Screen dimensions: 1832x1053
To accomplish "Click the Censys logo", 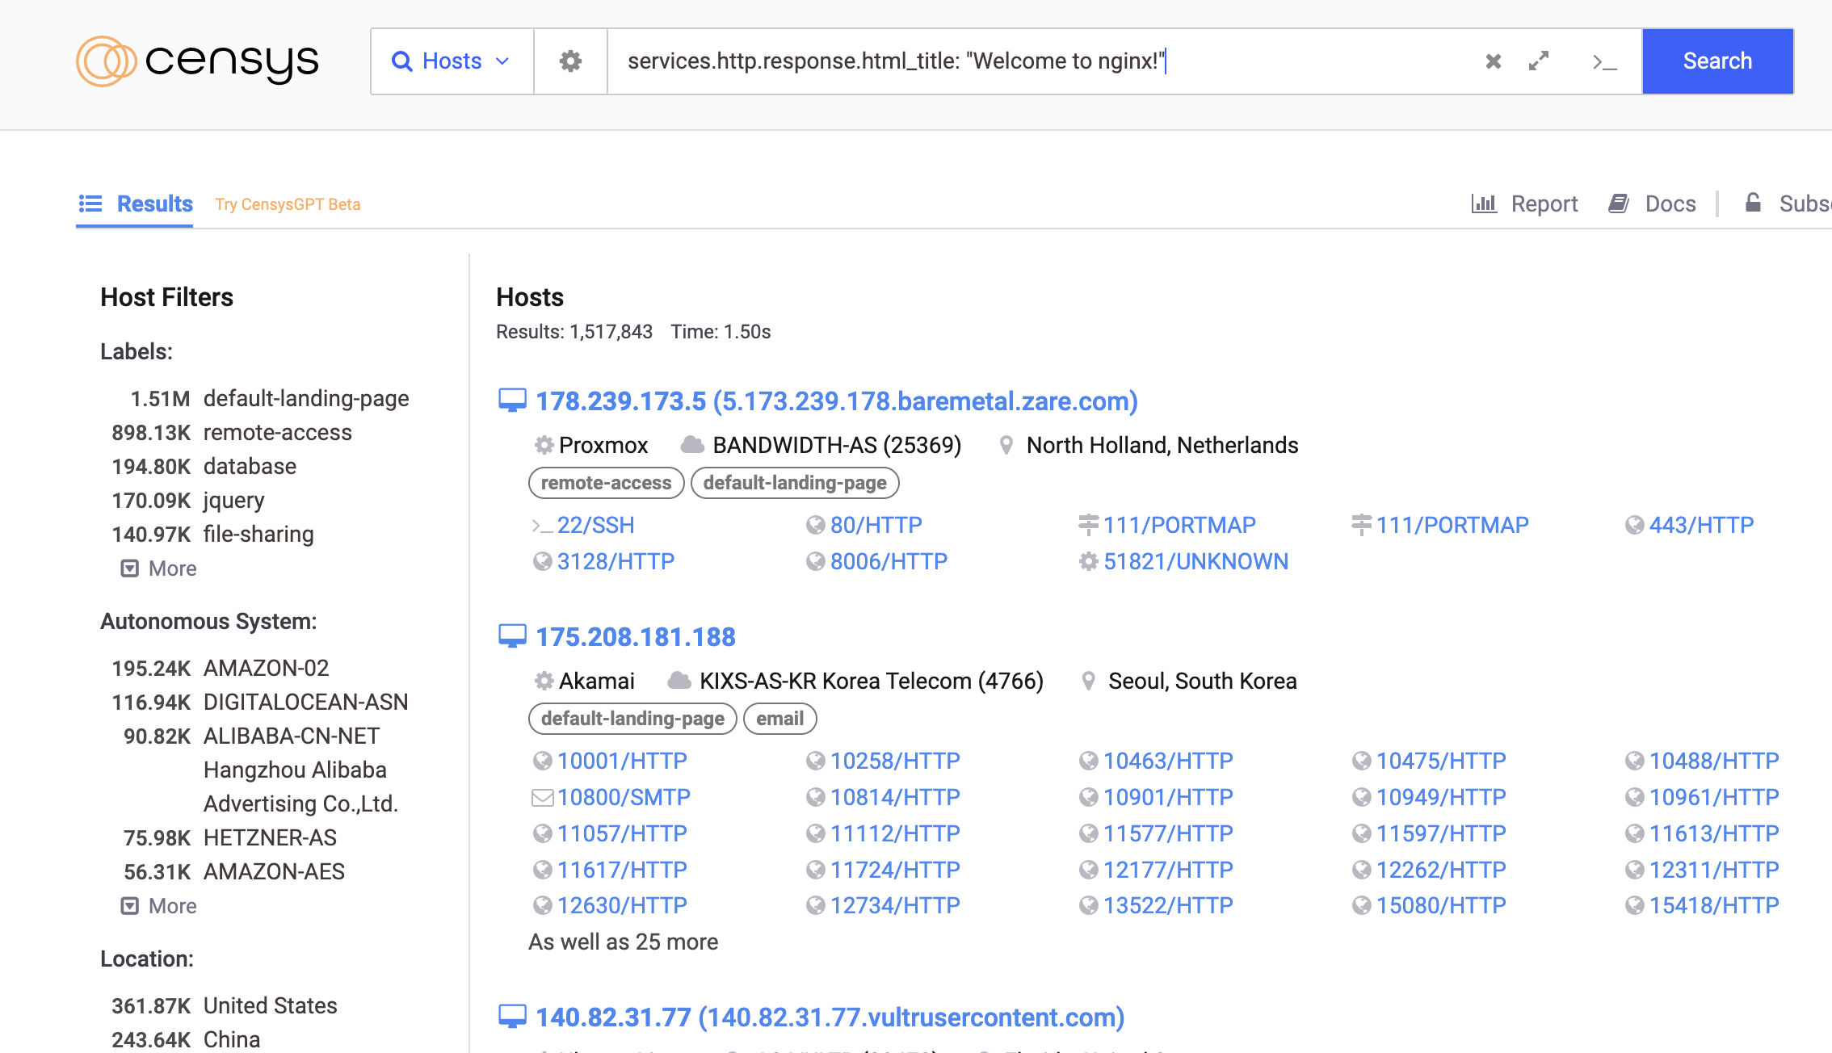I will 198,61.
